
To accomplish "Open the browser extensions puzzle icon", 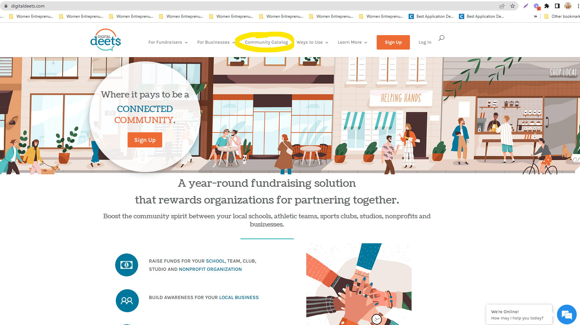I will coord(547,6).
